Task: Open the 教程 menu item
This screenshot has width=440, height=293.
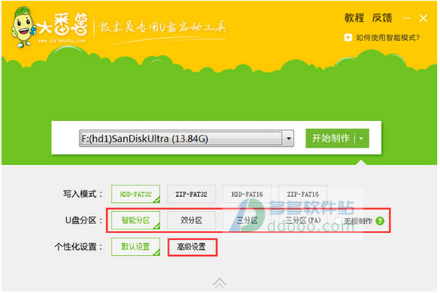Action: 354,18
